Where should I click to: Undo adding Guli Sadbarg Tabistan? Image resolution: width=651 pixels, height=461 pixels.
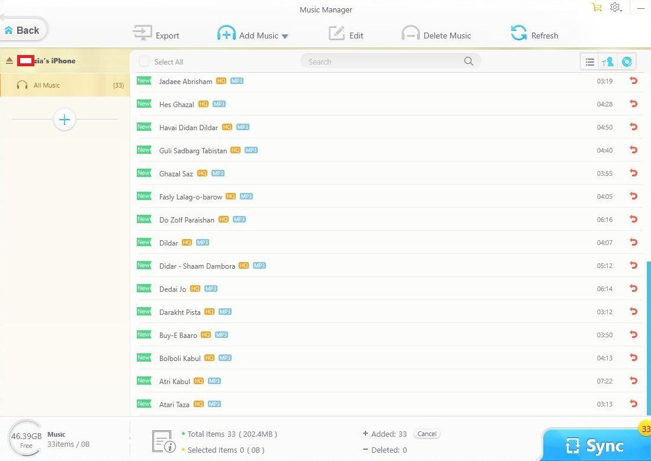coord(633,150)
